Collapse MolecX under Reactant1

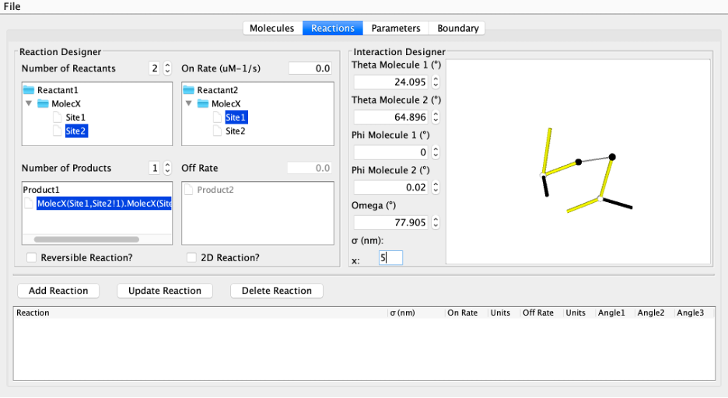29,103
